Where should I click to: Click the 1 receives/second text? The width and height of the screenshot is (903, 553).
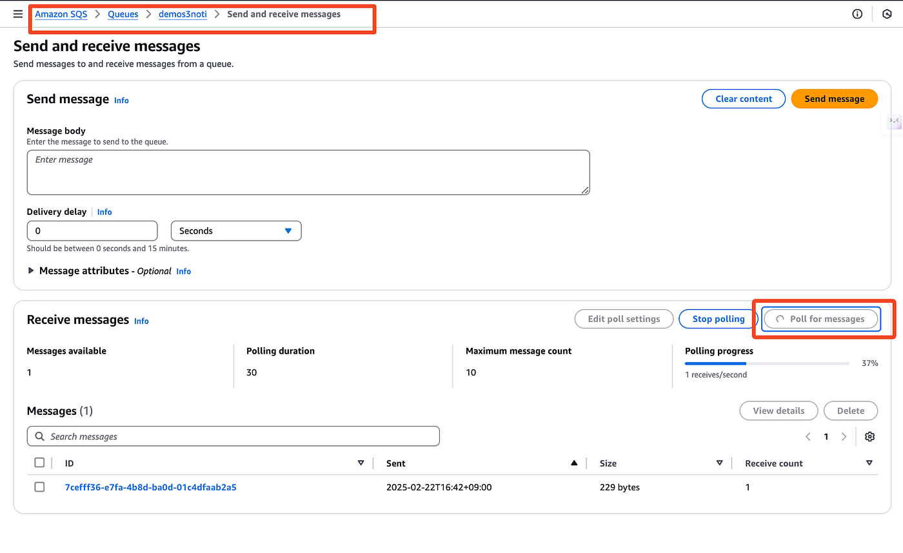[716, 375]
